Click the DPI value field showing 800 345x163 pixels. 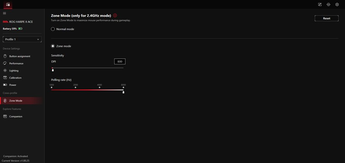[x=120, y=61]
